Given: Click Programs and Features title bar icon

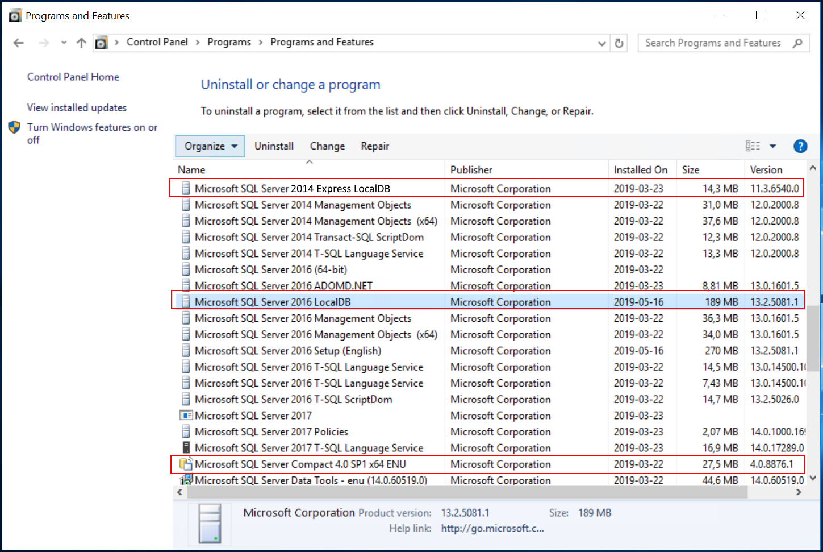Looking at the screenshot, I should [x=15, y=15].
